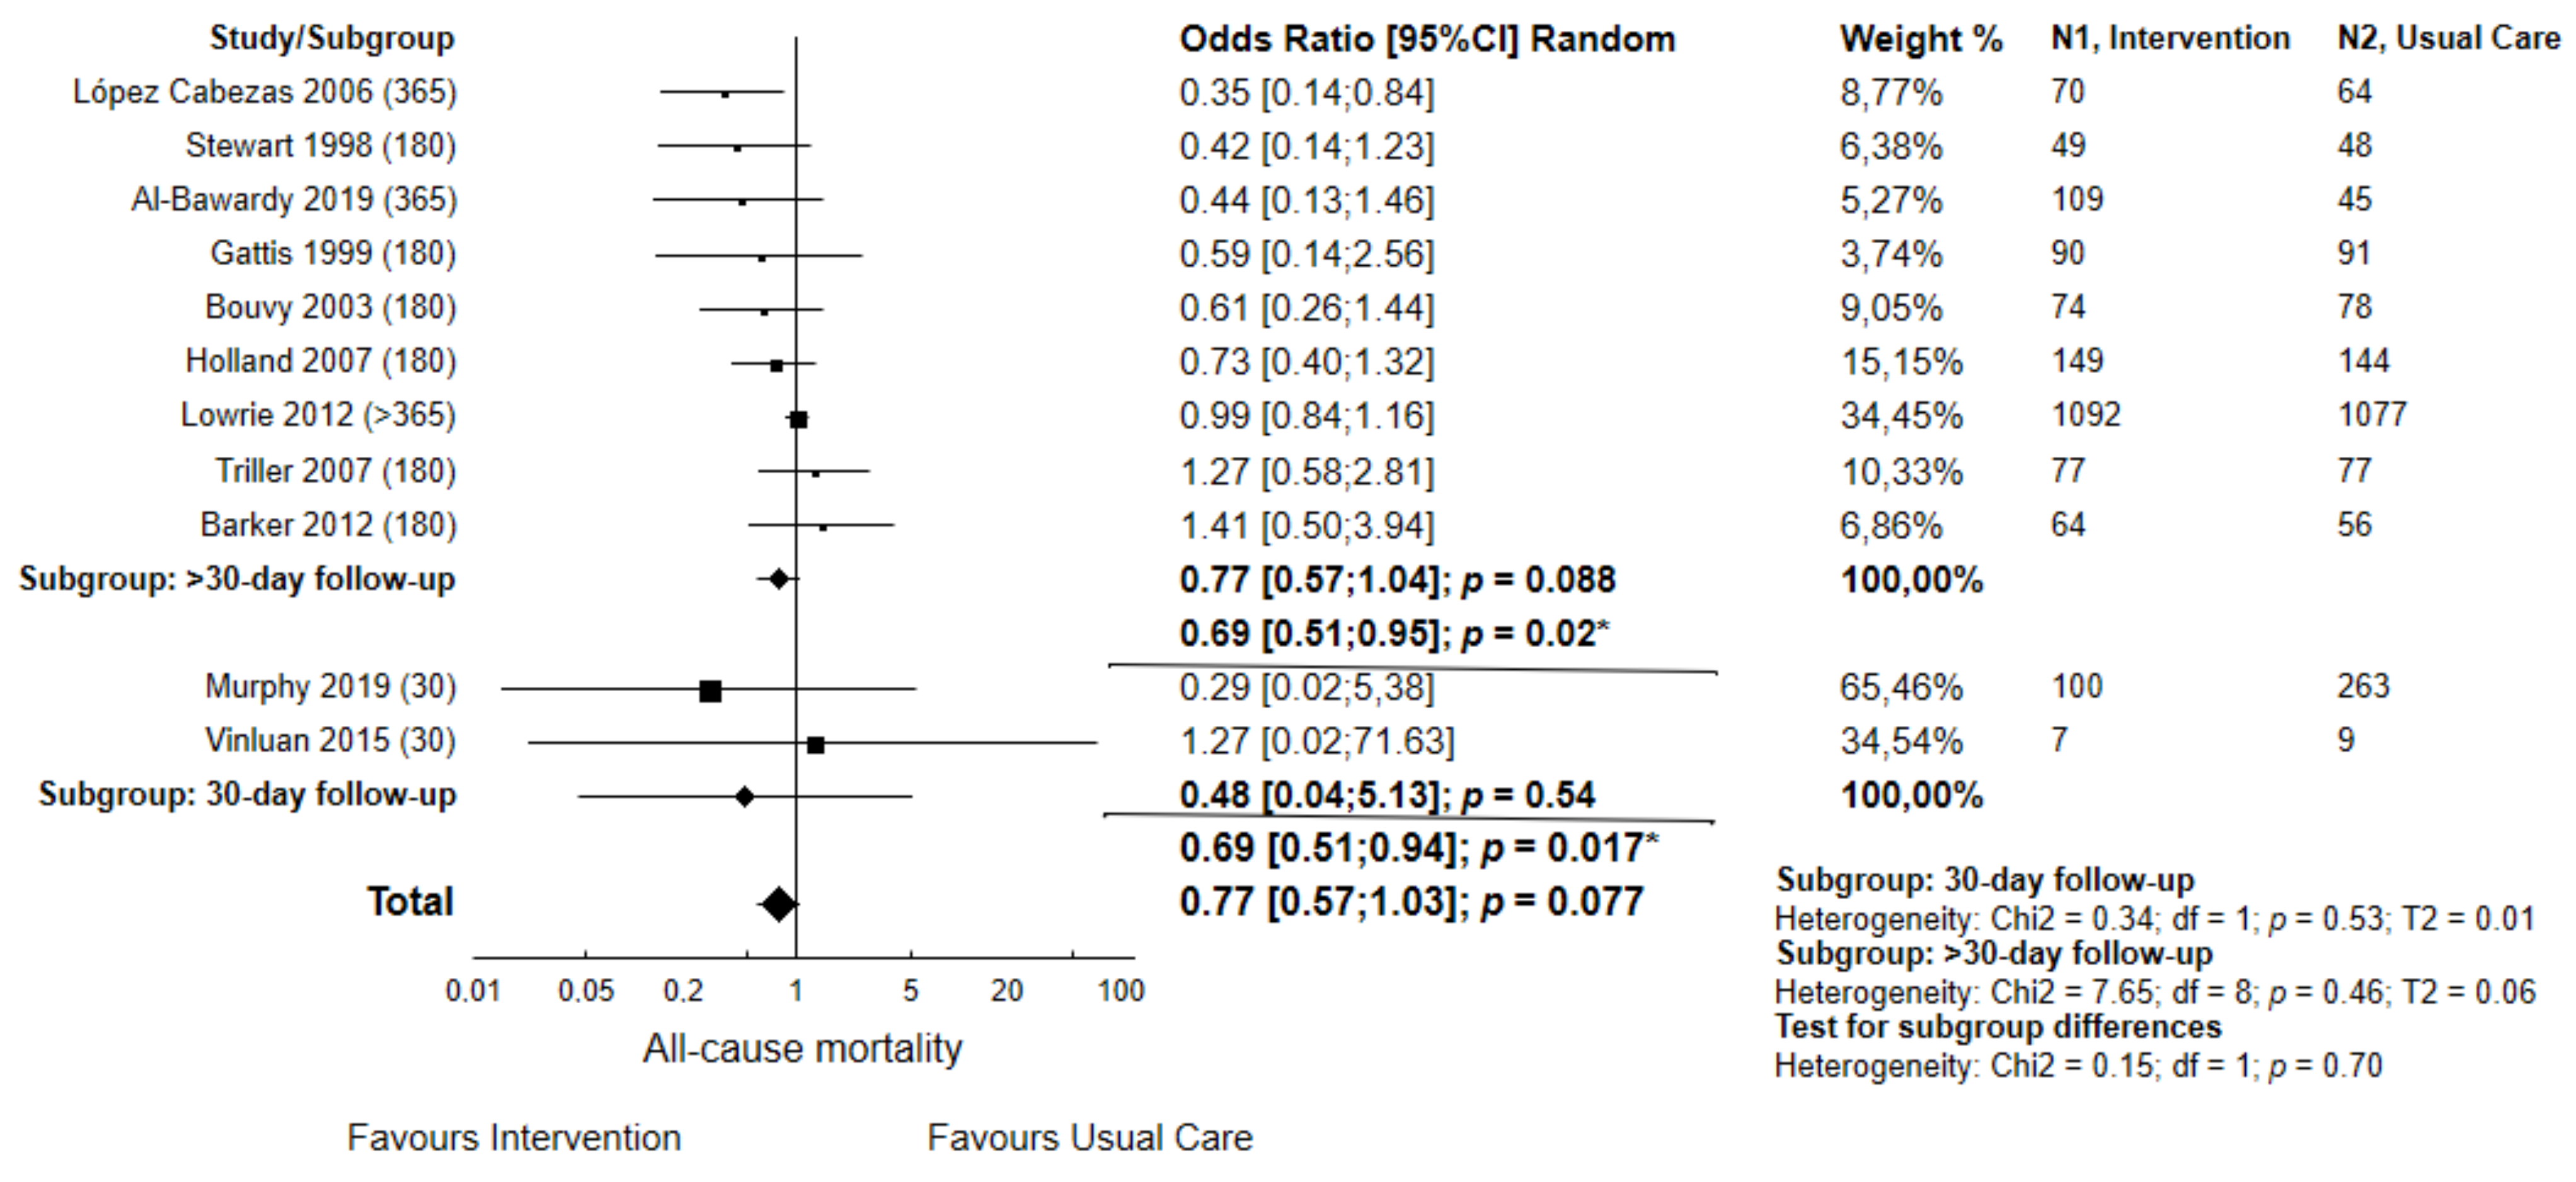
Task: Click the Al-Bawardy 2019 (365) study label
Action: click(x=294, y=200)
